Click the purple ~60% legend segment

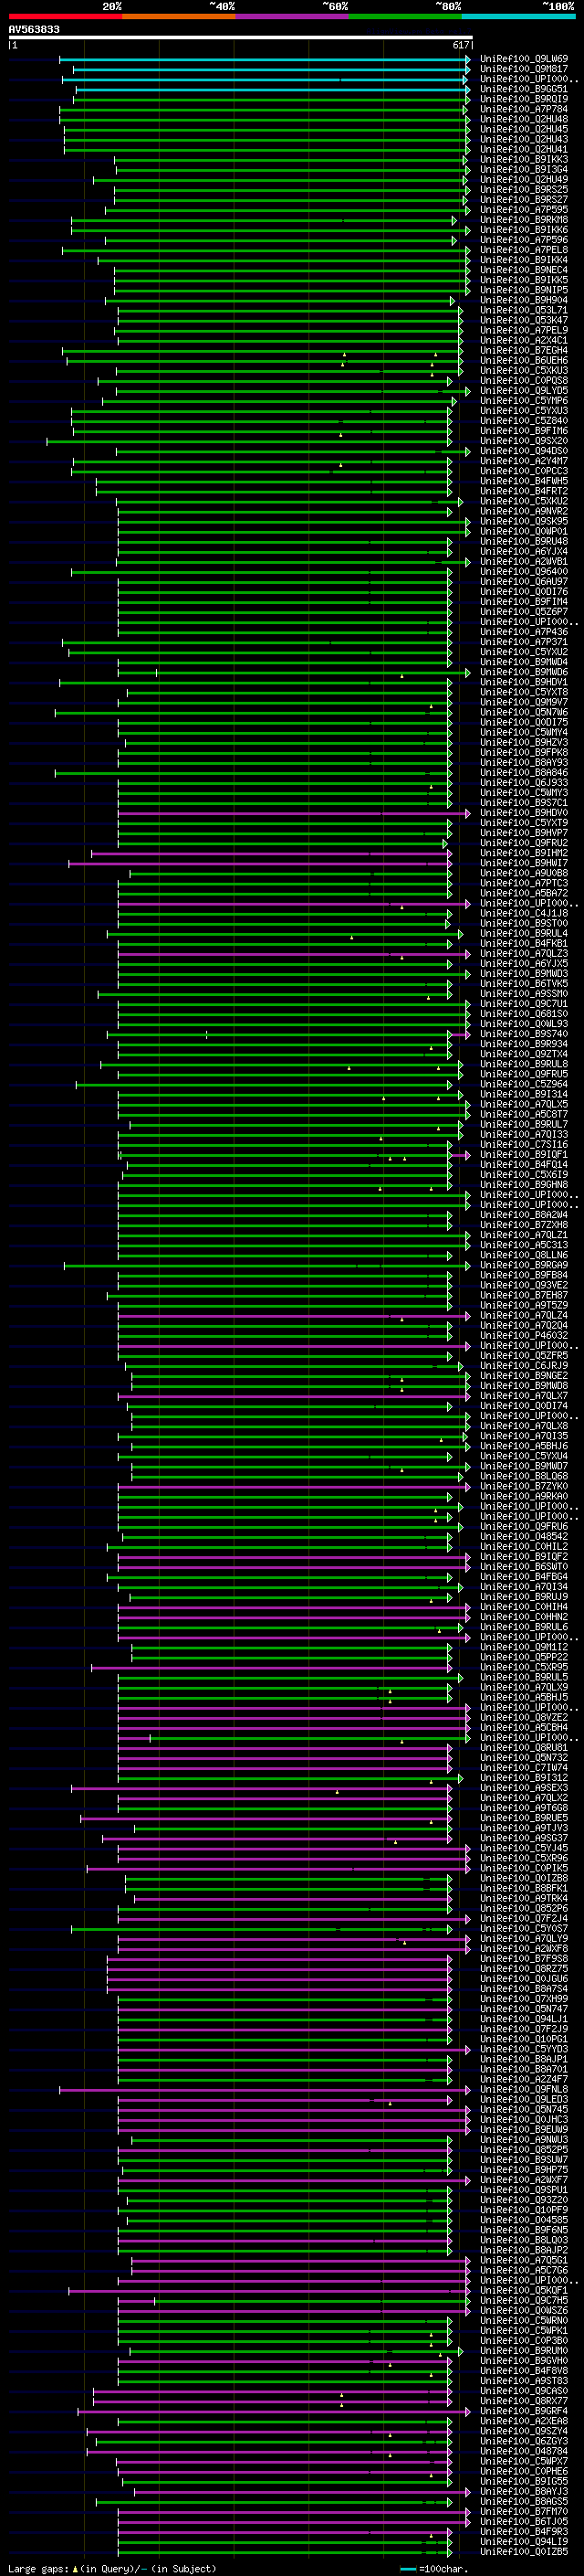(x=291, y=16)
